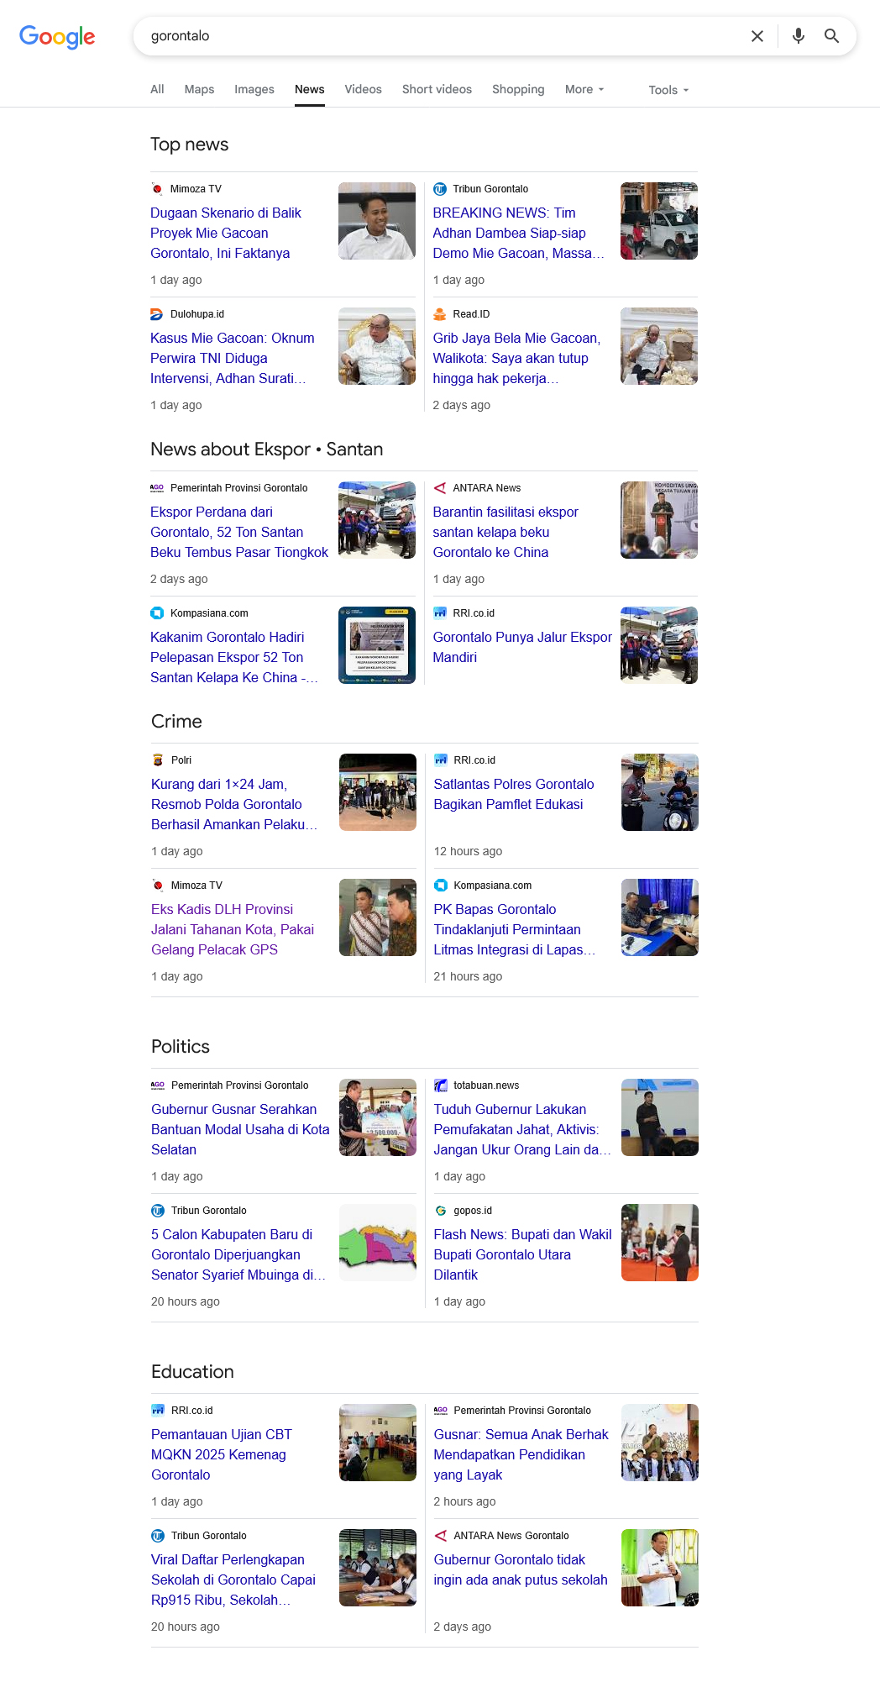Click thumbnail of Kakanim Gorontalo Hadiri story
The width and height of the screenshot is (880, 1682).
point(377,645)
